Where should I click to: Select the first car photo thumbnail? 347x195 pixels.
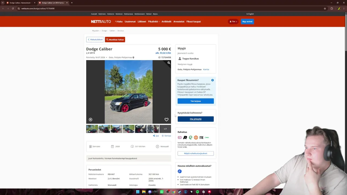click(92, 129)
